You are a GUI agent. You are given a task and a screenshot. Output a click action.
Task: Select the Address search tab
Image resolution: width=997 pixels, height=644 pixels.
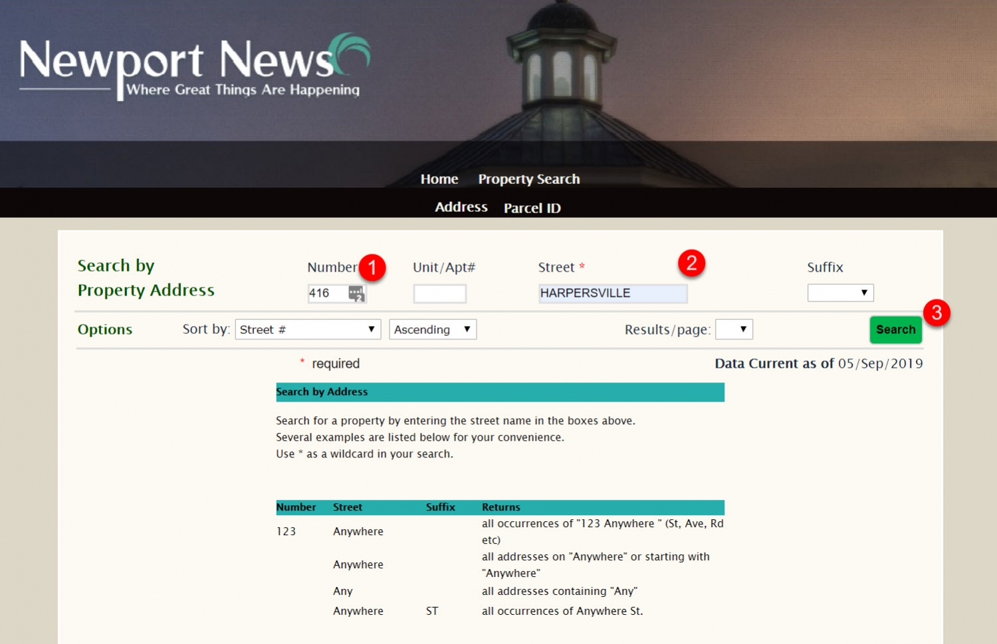pos(461,207)
